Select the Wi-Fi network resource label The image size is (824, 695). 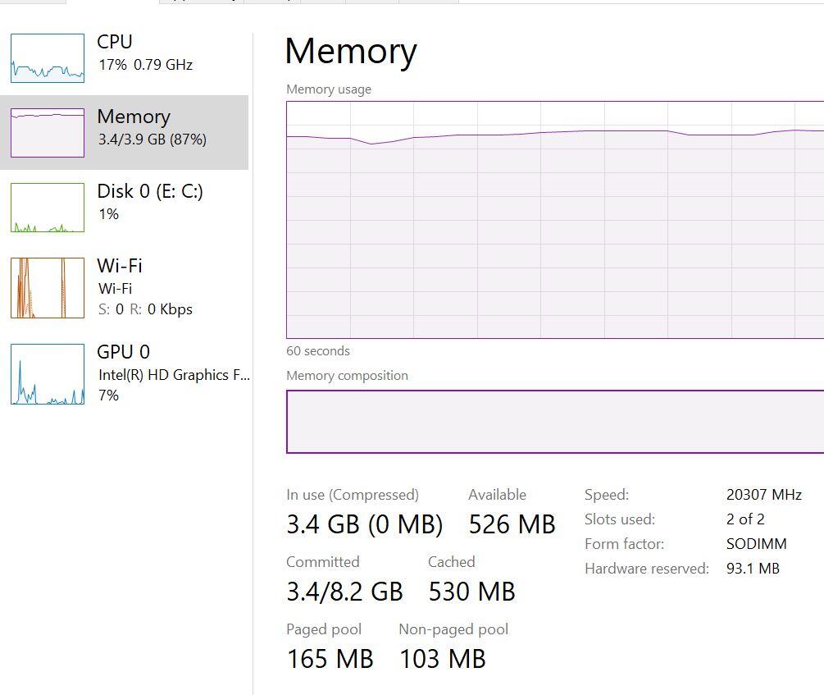(x=119, y=266)
